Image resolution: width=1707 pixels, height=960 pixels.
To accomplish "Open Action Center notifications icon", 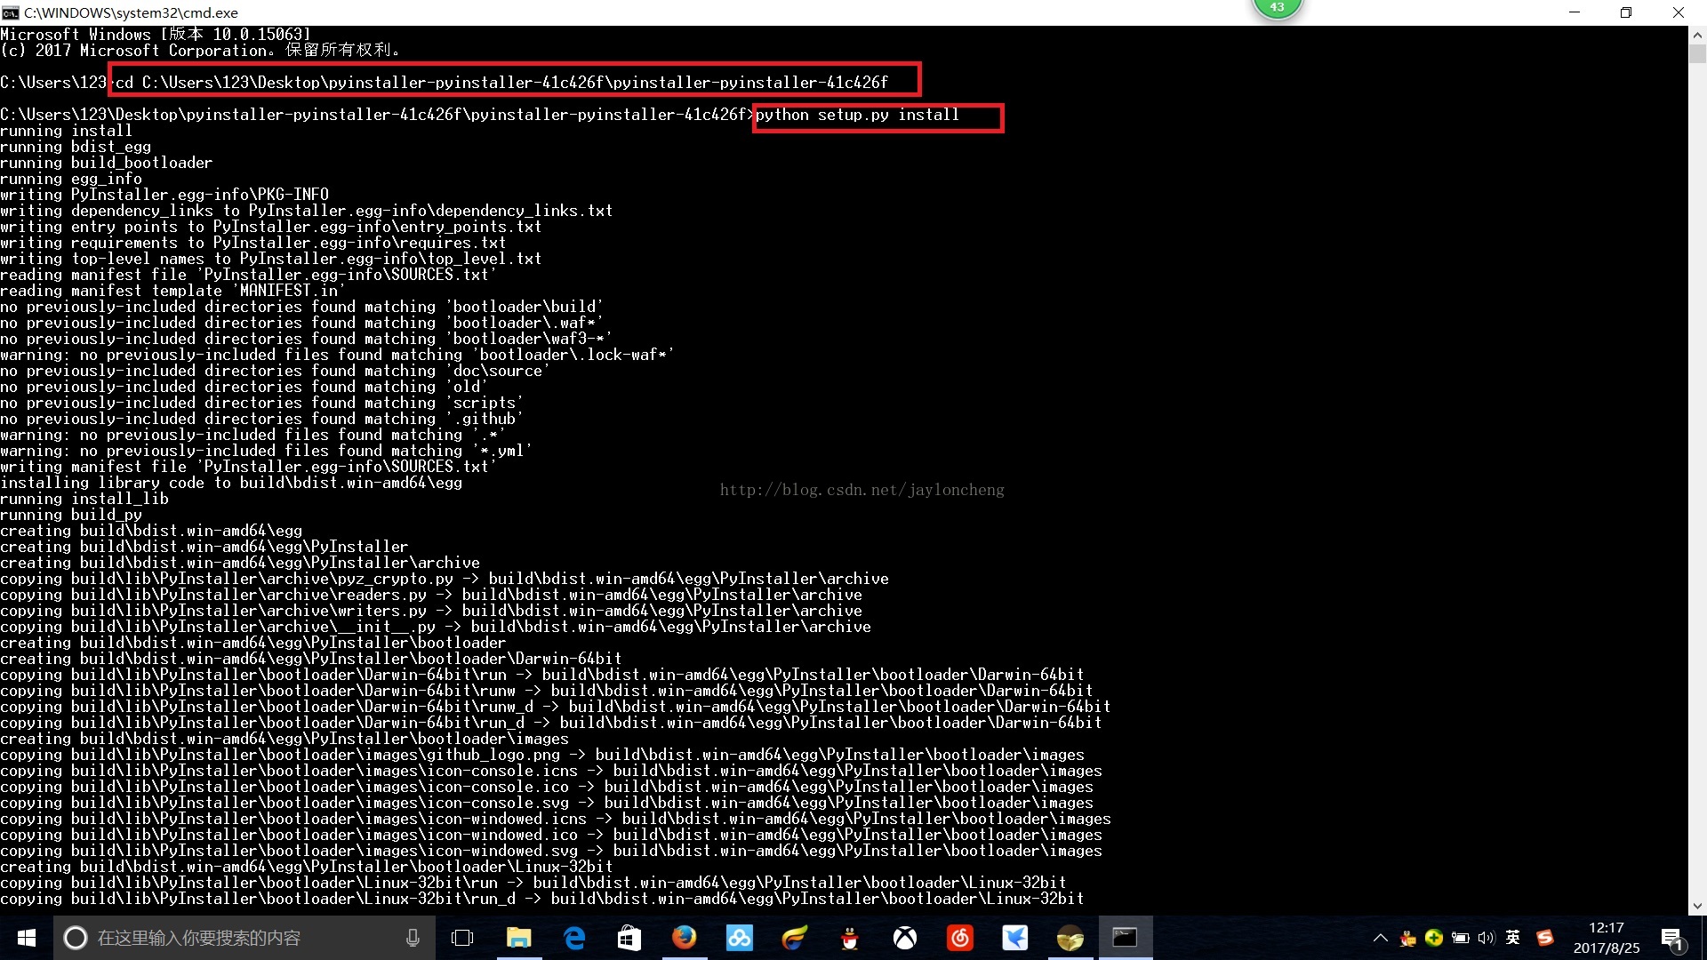I will click(1672, 939).
